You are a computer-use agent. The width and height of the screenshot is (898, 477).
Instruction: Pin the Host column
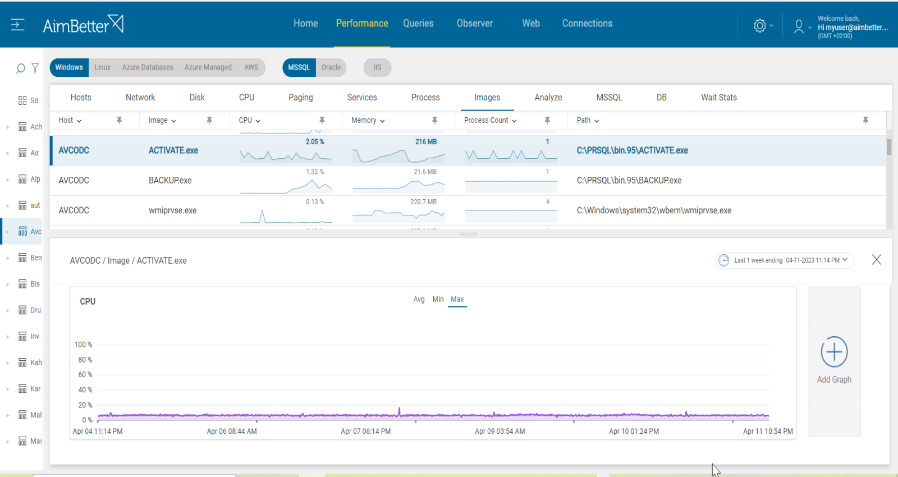pos(119,120)
